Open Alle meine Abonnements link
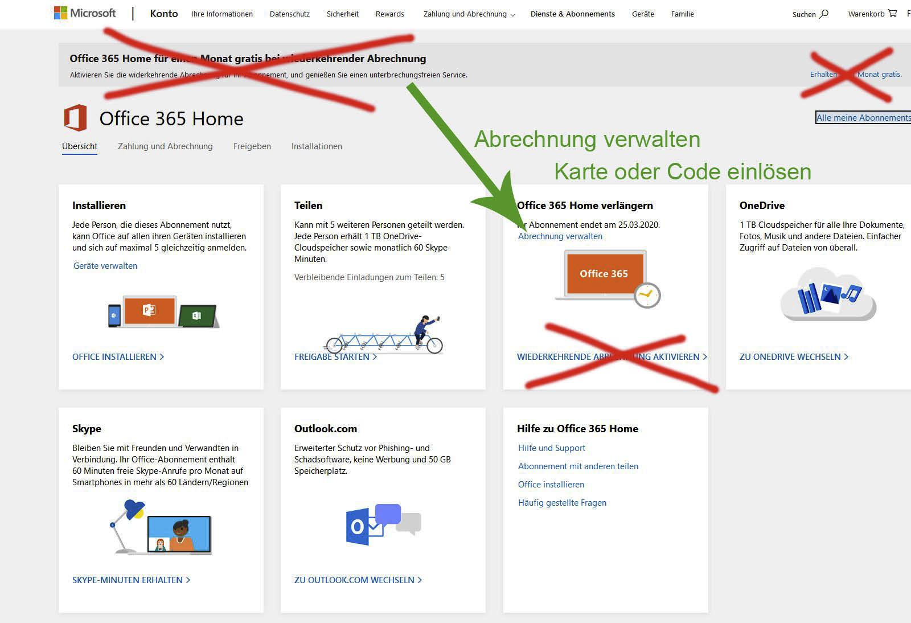This screenshot has width=911, height=623. pyautogui.click(x=863, y=118)
